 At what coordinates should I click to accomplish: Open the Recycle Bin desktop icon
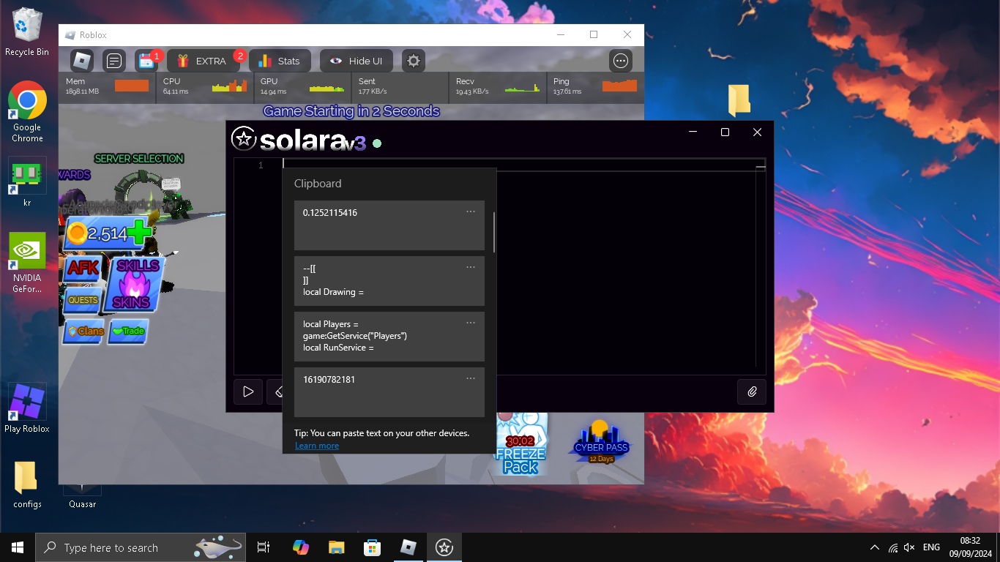[27, 33]
